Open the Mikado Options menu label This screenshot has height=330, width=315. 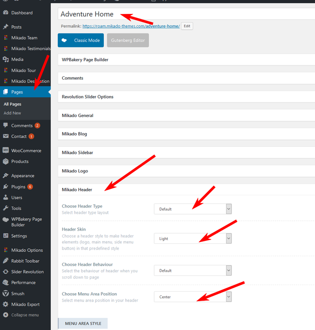(27, 250)
